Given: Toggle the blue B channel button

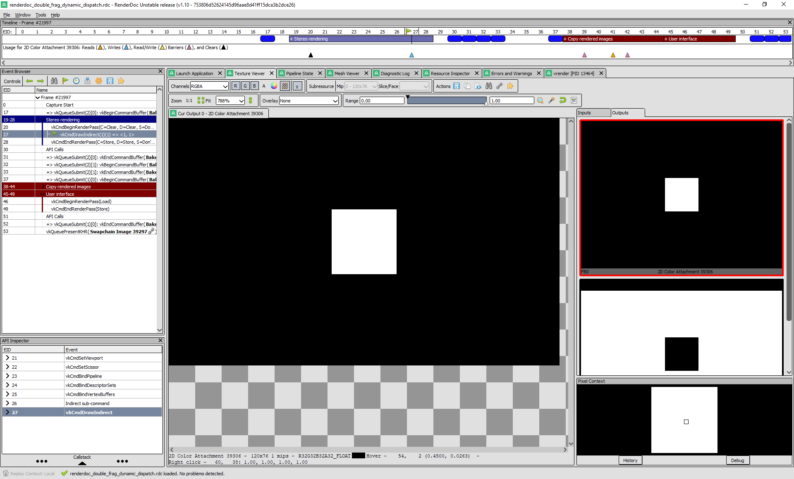Looking at the screenshot, I should coord(255,86).
